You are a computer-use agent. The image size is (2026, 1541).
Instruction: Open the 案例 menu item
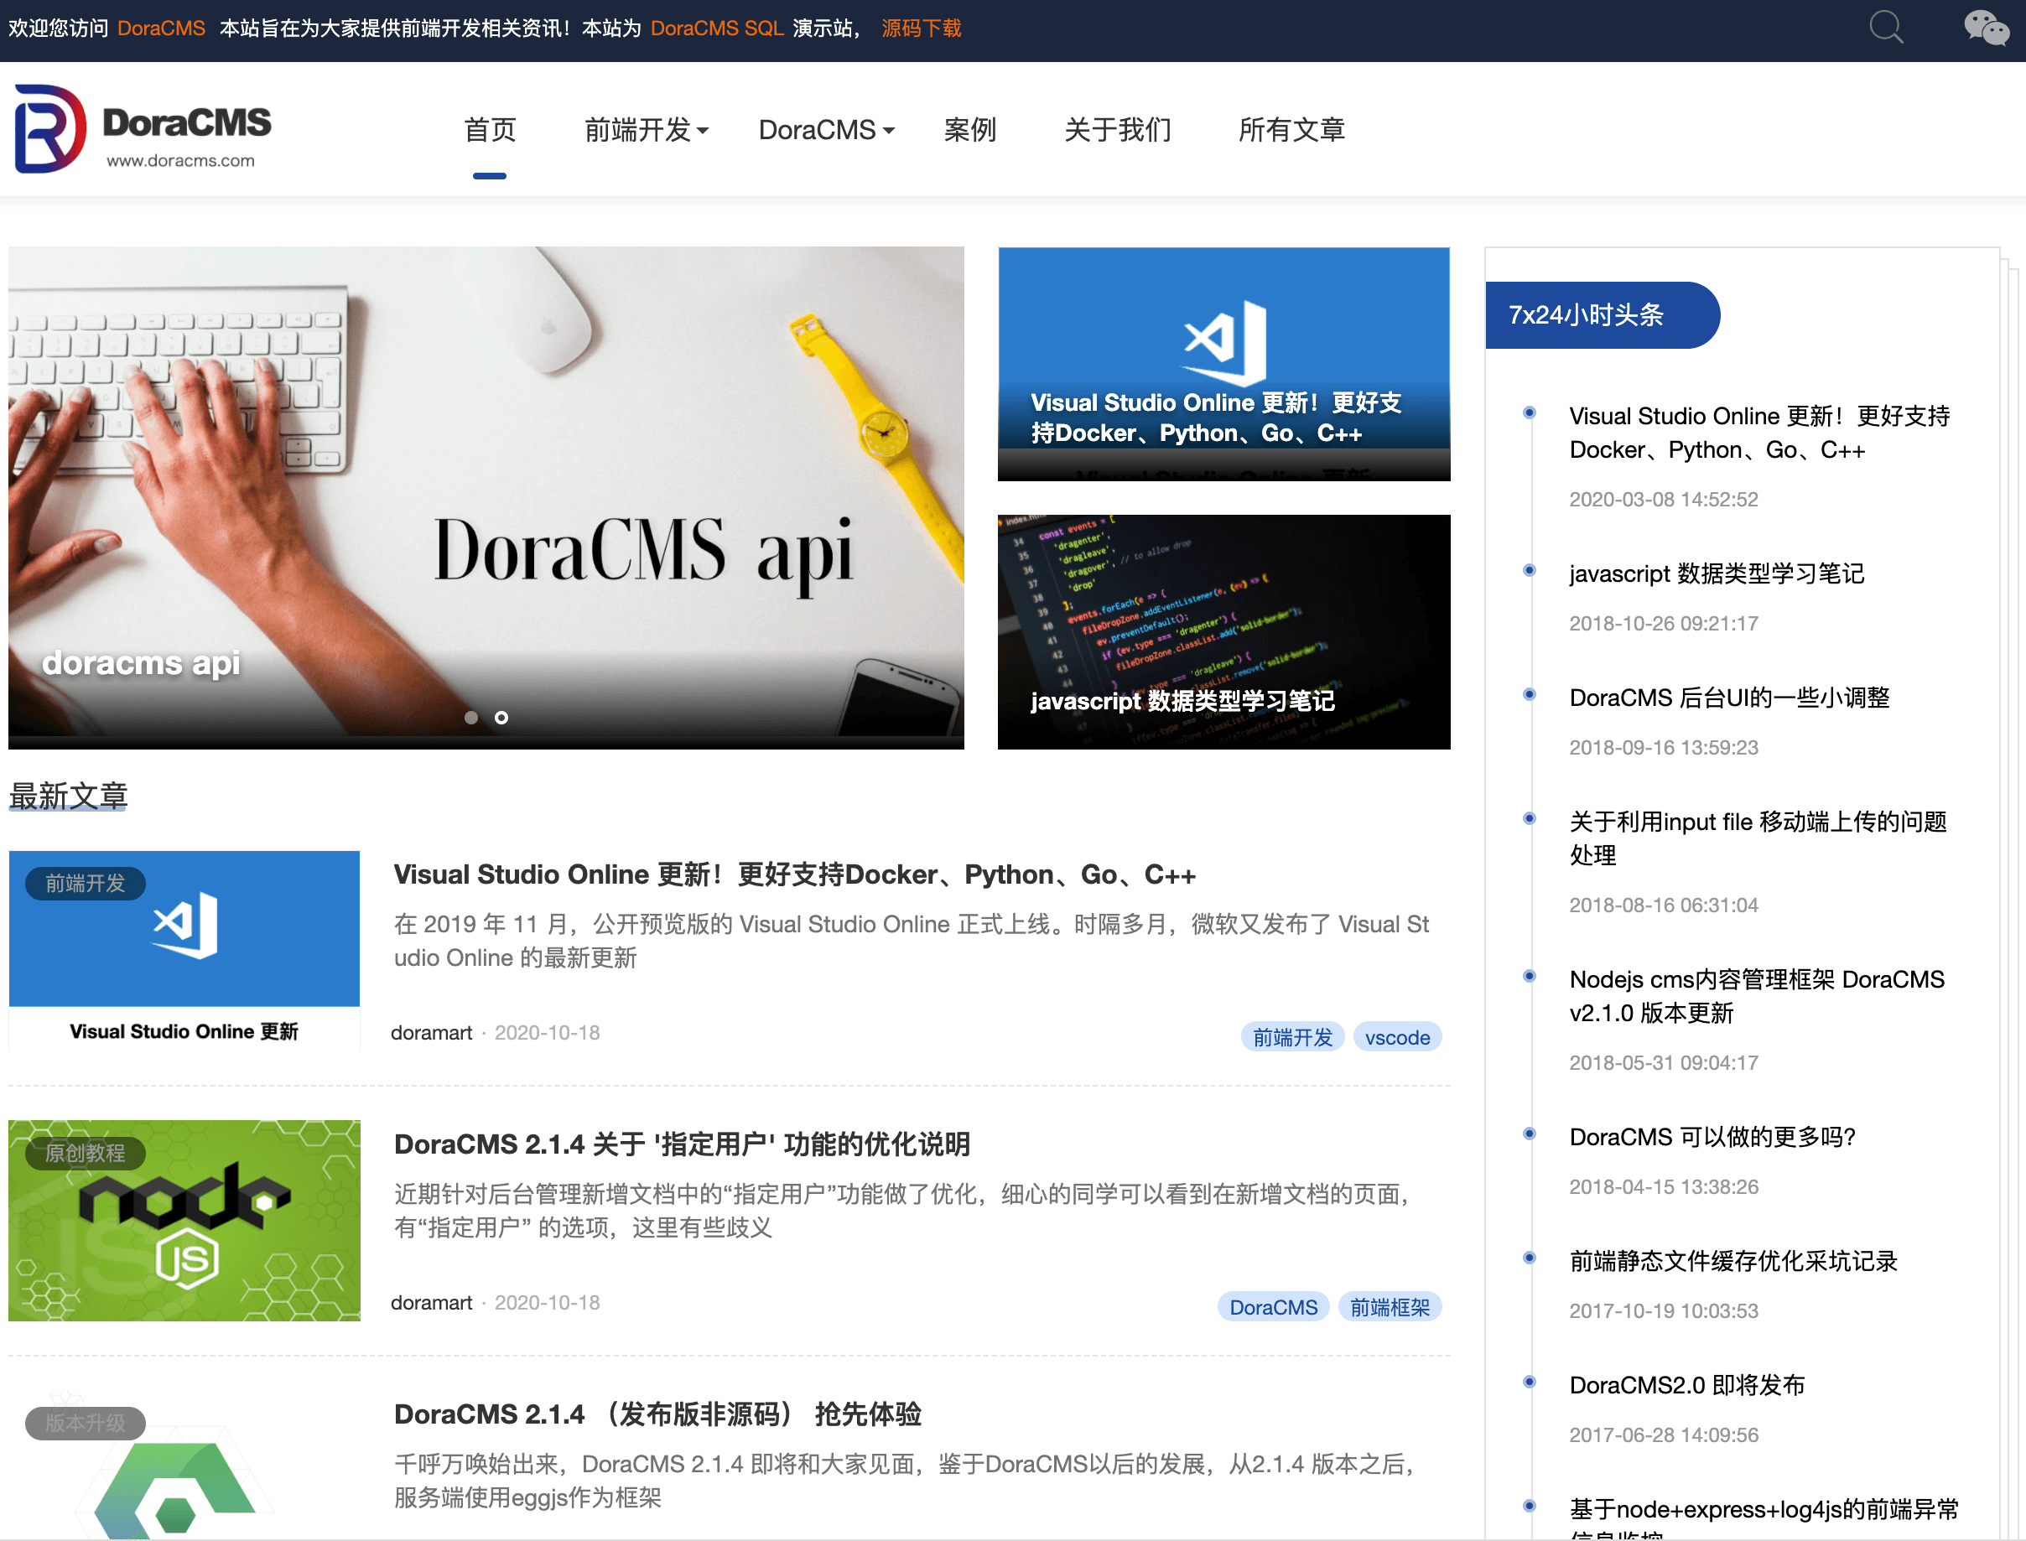pyautogui.click(x=970, y=130)
